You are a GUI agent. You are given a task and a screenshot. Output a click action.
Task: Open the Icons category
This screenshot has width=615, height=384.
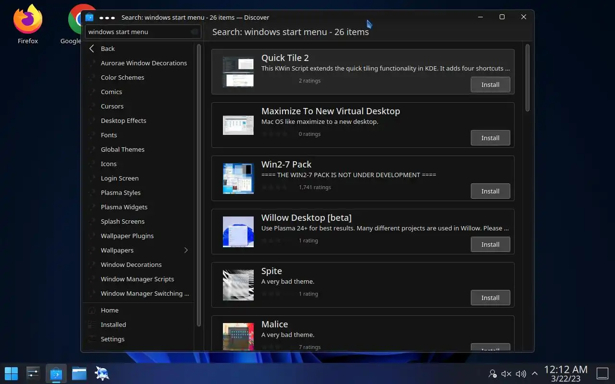pos(138,164)
